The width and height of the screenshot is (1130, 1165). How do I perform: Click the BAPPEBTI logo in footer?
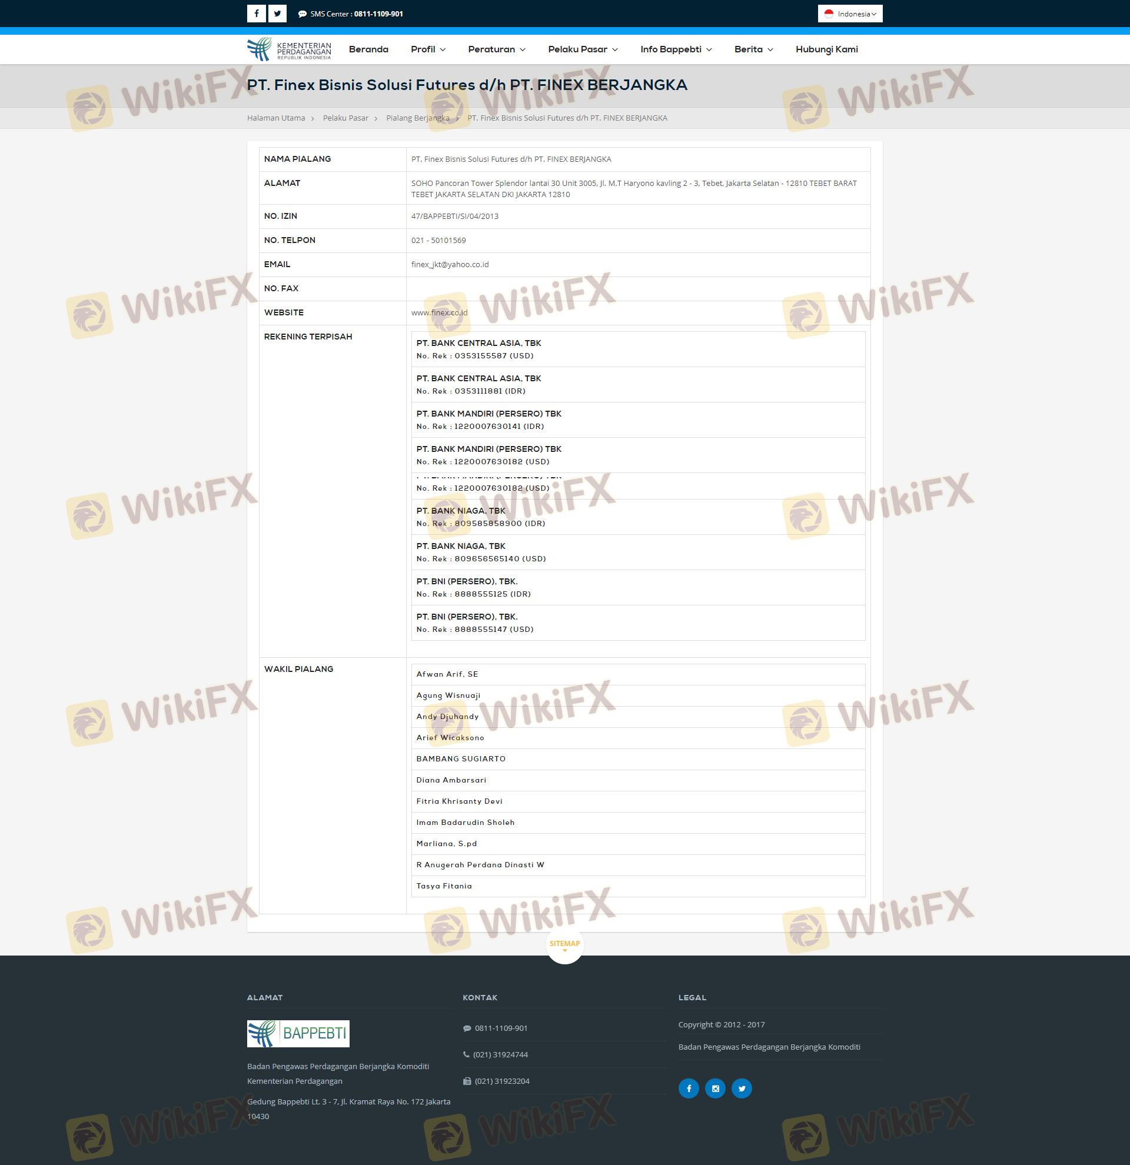click(x=298, y=1034)
